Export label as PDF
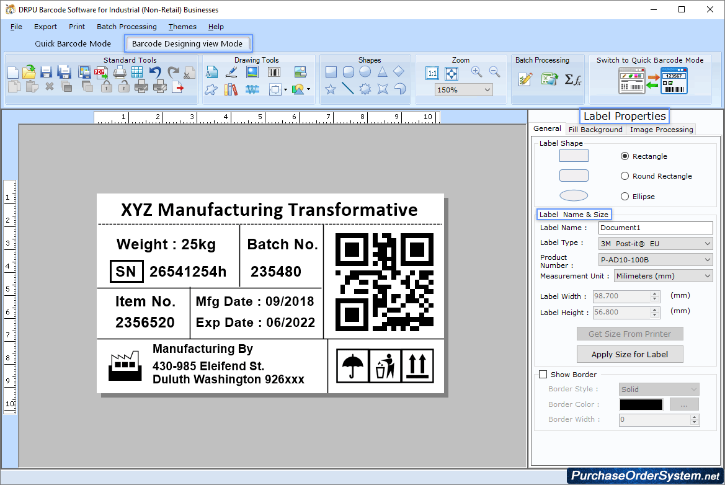This screenshot has height=485, width=725. (x=101, y=72)
